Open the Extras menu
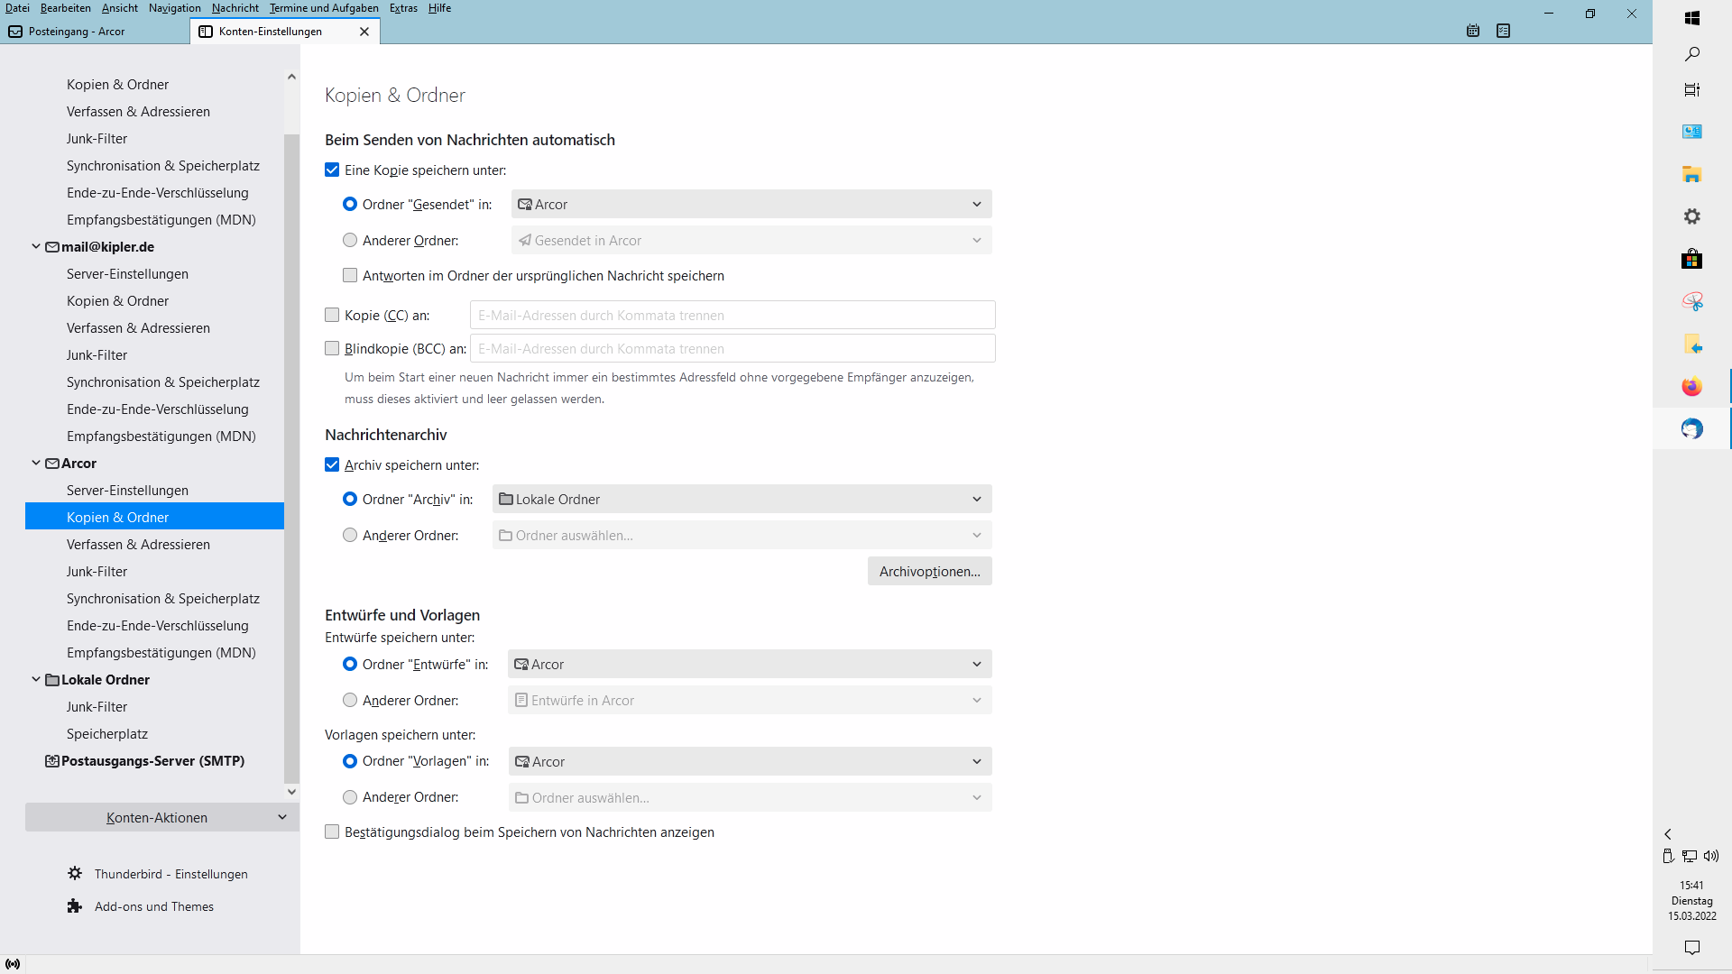 (403, 8)
